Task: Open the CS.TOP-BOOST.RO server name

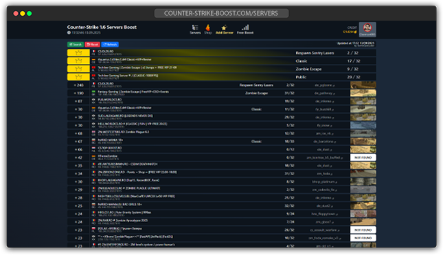Action: pos(110,148)
